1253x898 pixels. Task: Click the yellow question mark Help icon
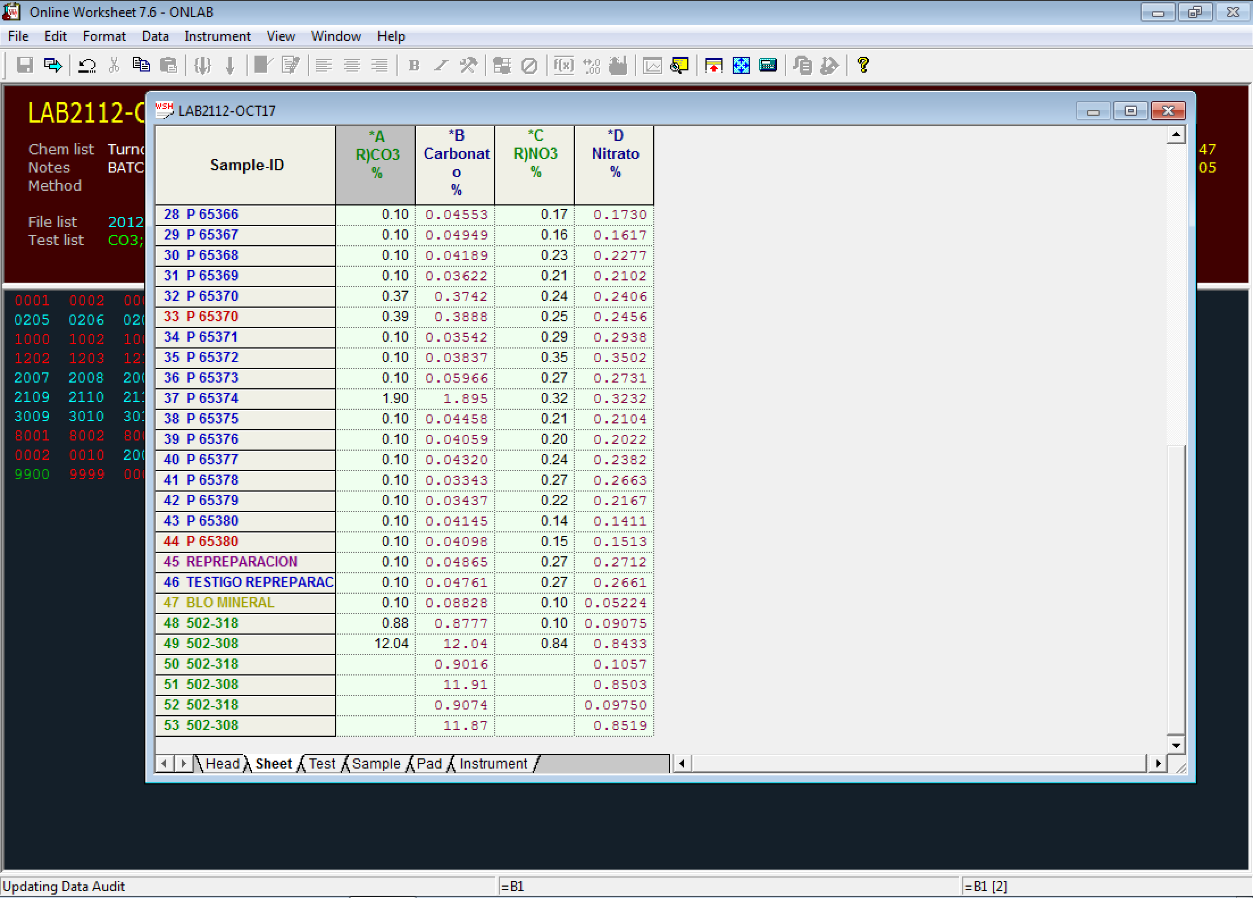[x=863, y=65]
